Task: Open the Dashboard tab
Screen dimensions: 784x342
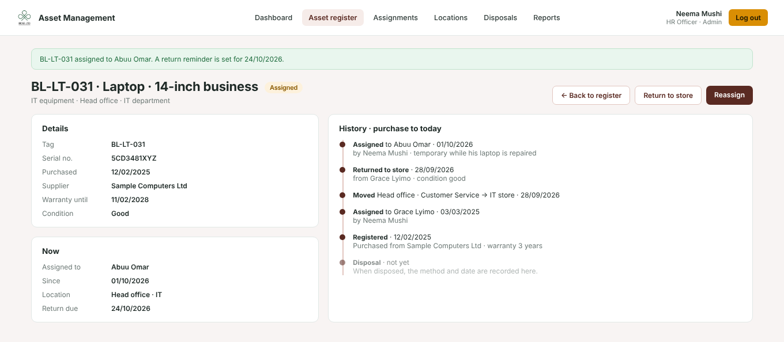Action: click(273, 18)
